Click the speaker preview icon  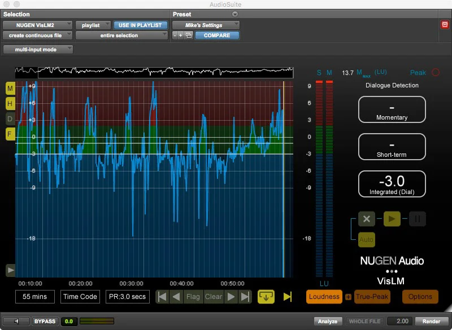pos(16,321)
